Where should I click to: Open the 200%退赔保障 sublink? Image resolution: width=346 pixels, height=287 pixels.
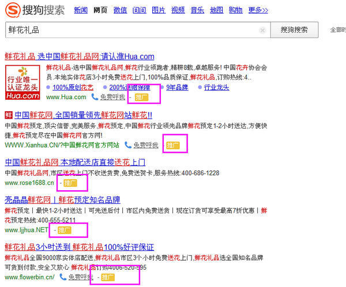click(130, 88)
